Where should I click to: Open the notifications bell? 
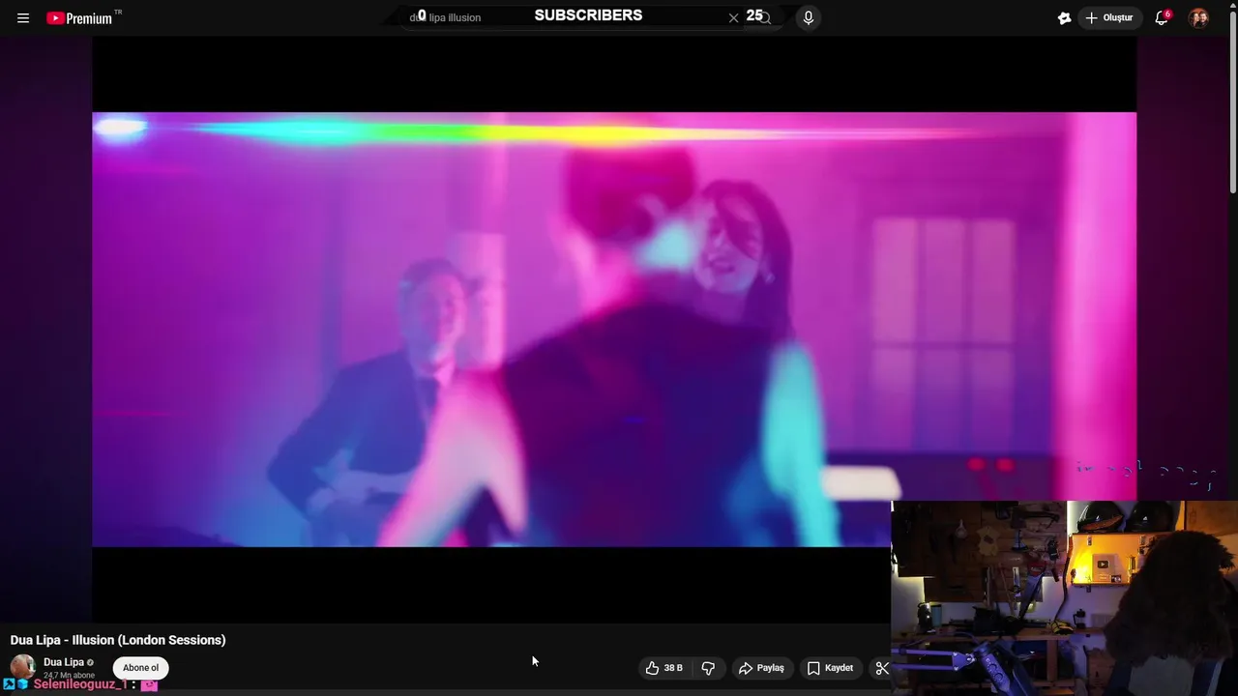click(1163, 17)
